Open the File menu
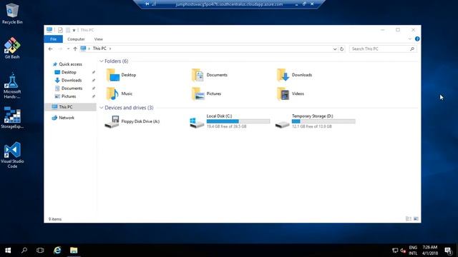This screenshot has width=458, height=257. (53, 39)
